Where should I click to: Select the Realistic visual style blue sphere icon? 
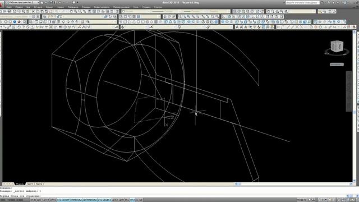click(15, 22)
